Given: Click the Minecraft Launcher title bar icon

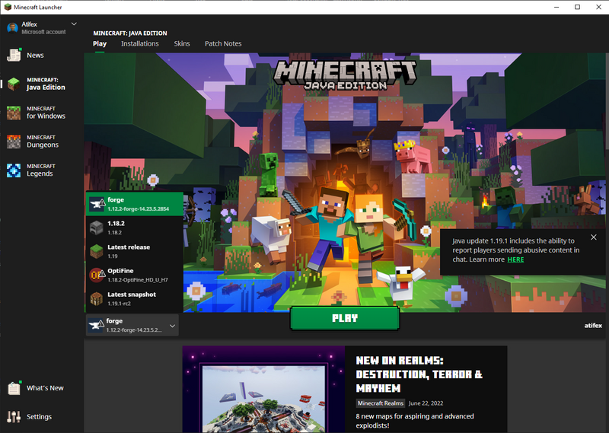Looking at the screenshot, I should [x=8, y=7].
